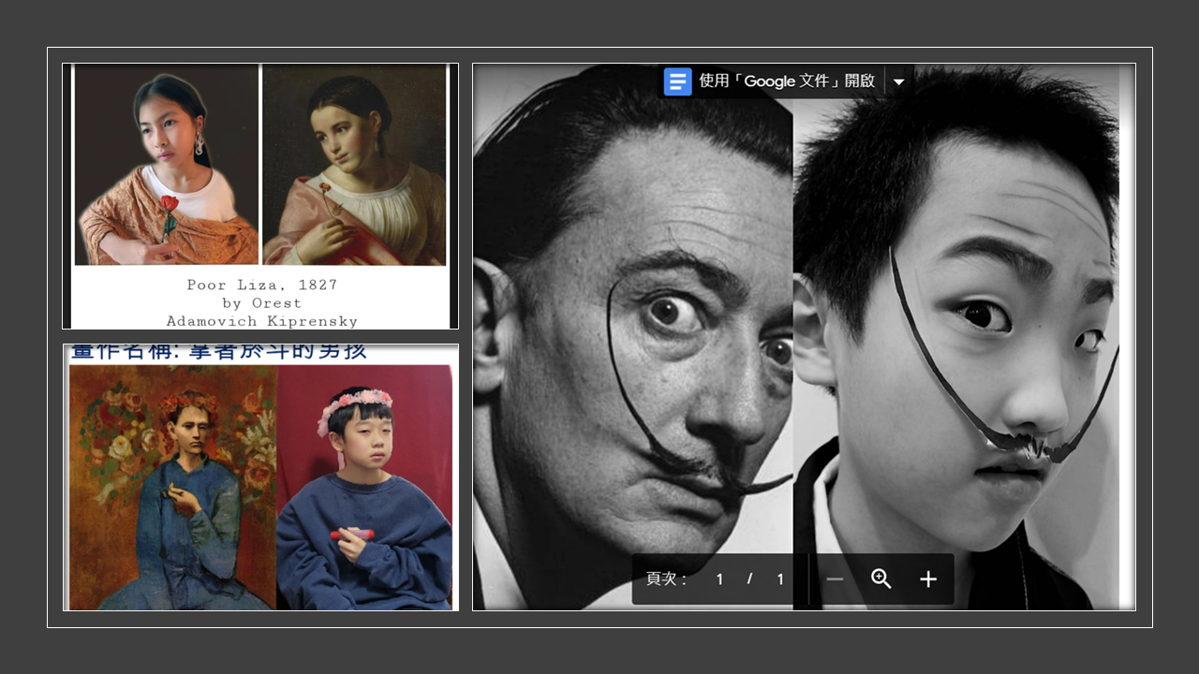
Task: Zoom out with the minus icon
Action: tap(835, 579)
